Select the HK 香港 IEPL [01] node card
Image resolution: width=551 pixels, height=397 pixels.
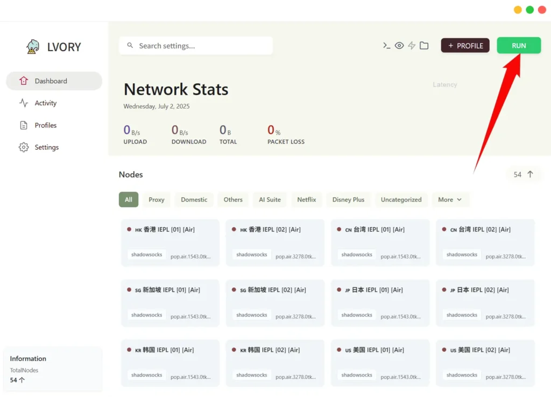170,242
